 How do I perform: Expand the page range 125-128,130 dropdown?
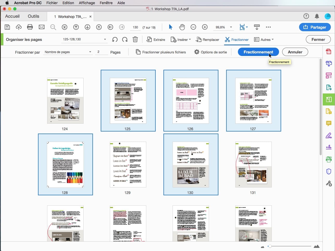pos(105,39)
